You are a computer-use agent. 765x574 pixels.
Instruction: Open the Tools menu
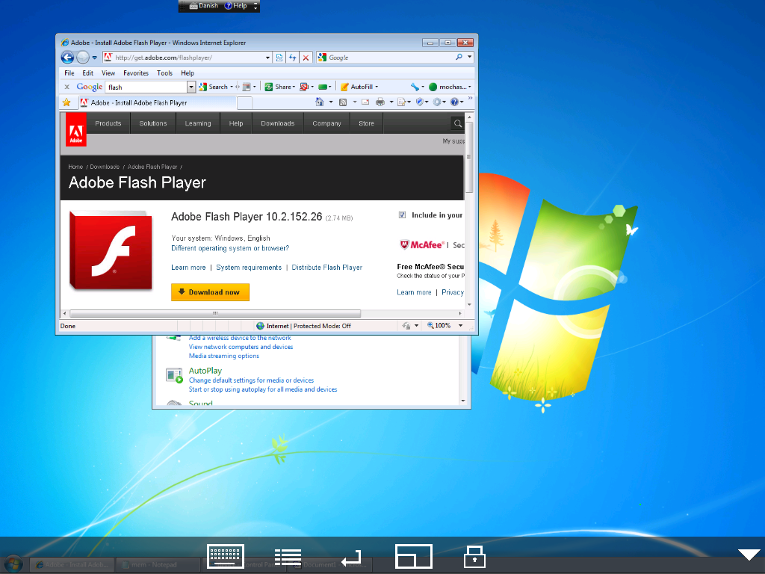pos(164,73)
